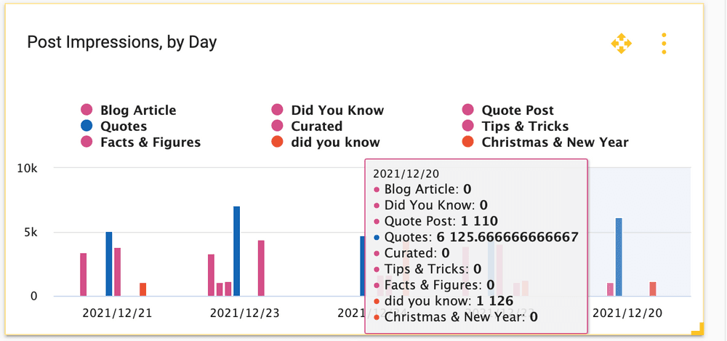Toggle the Facts & Figures legend series
Screen dimensions: 727x341
(150, 143)
